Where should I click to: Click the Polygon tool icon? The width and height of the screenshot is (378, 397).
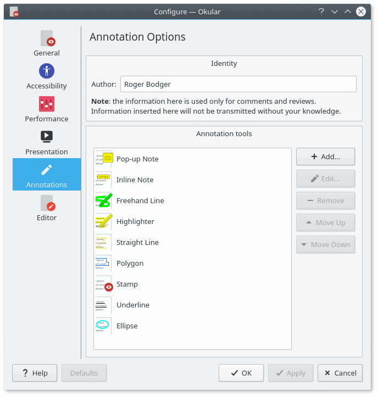[x=103, y=264]
